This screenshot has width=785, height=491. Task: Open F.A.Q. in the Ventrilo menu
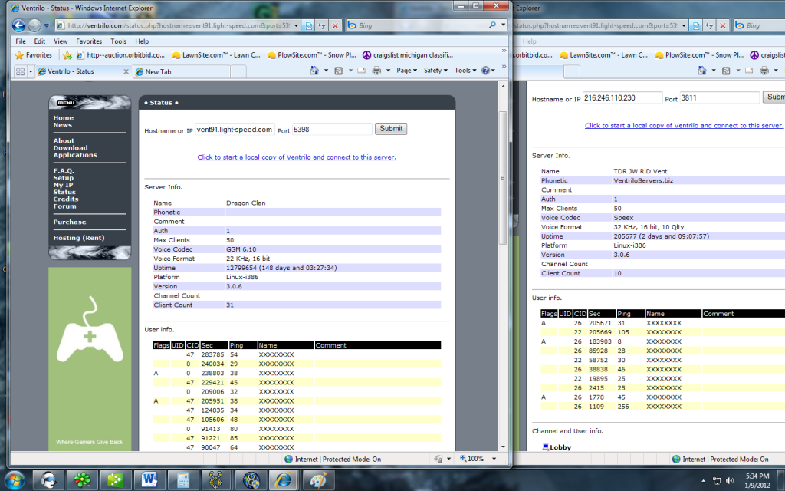[64, 171]
